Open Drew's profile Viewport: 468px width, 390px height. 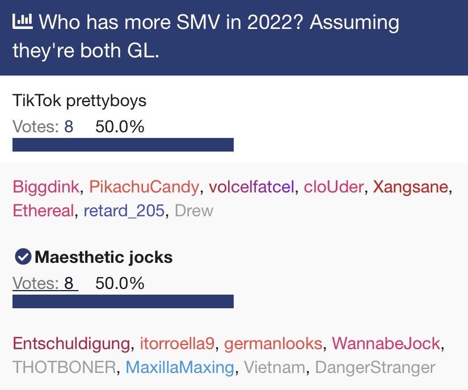tap(194, 211)
